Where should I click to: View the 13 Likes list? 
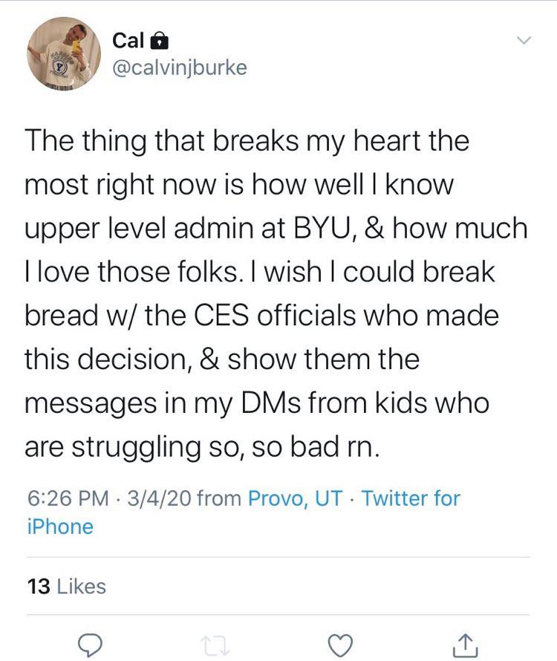(x=66, y=586)
